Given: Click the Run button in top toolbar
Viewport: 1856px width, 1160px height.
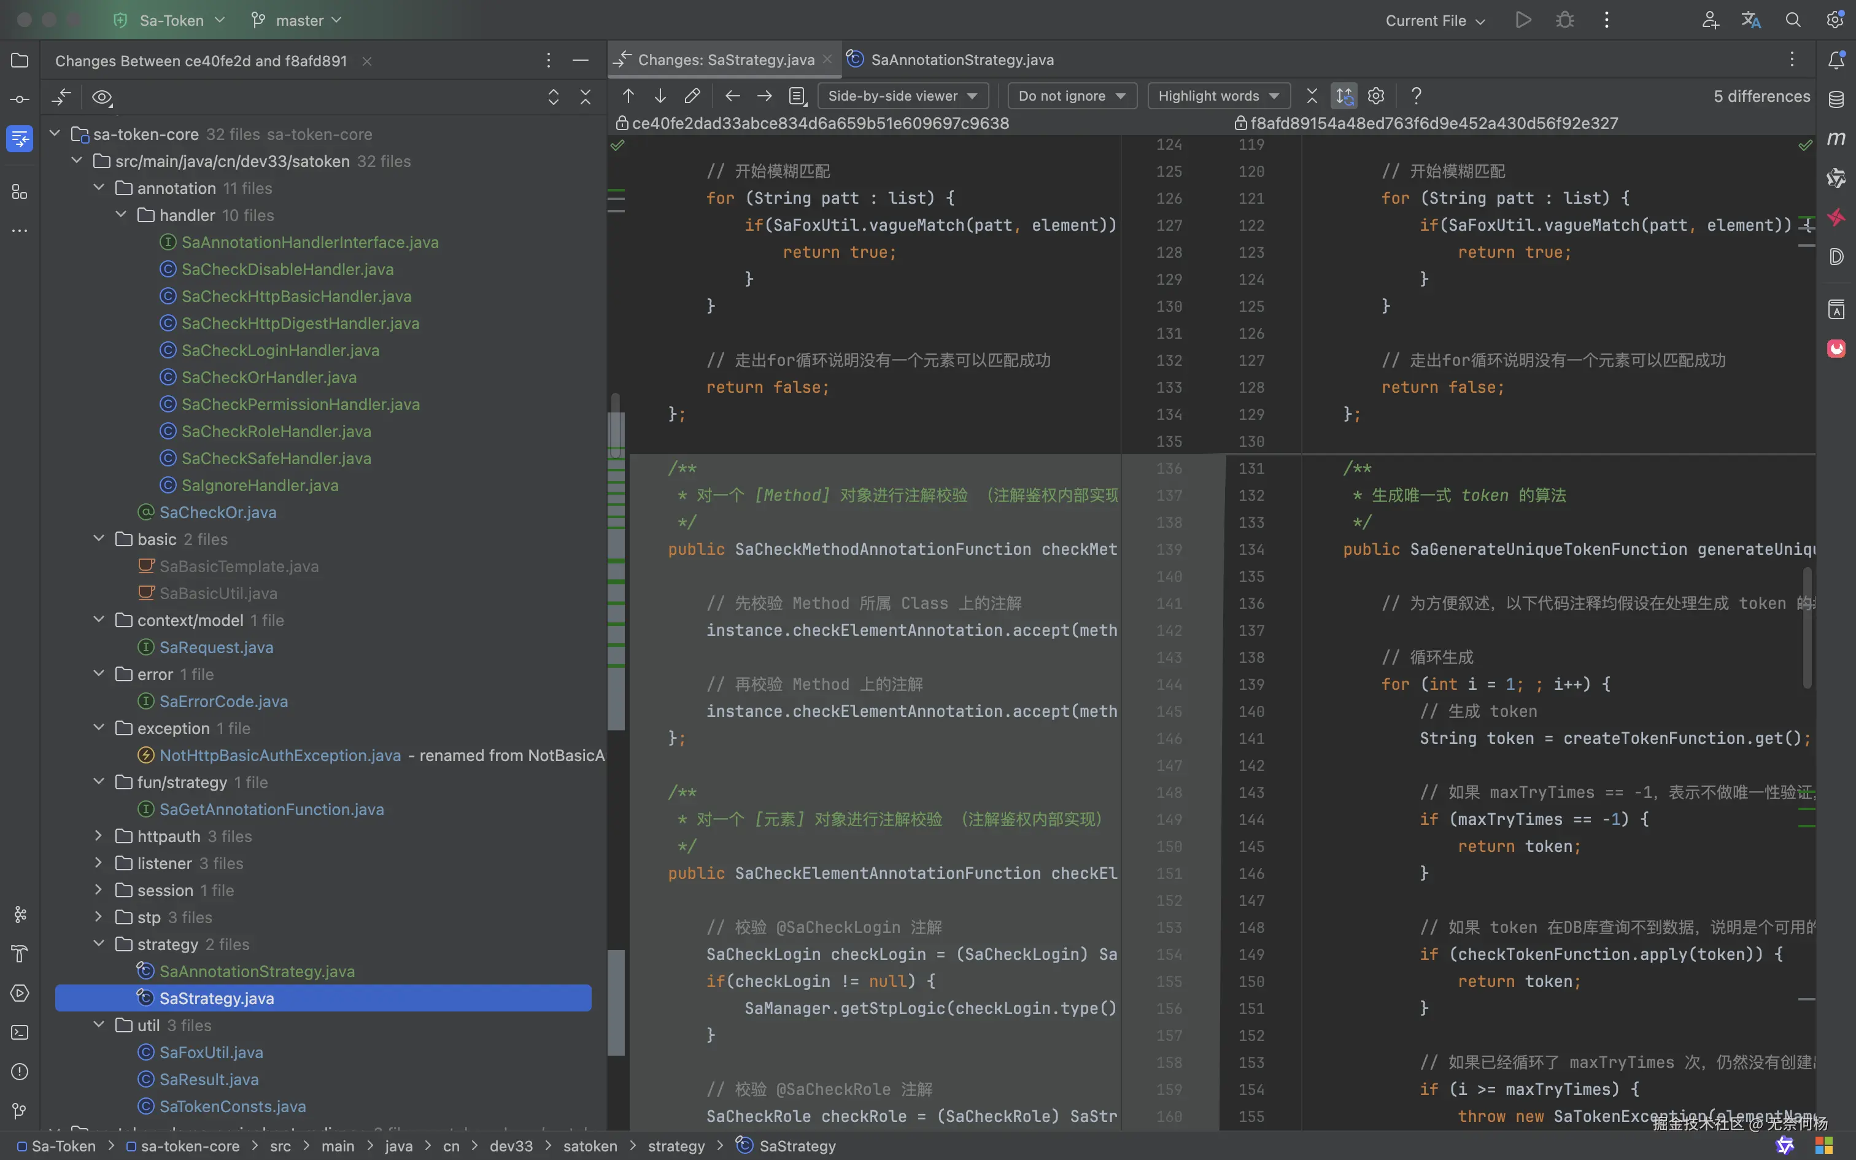Looking at the screenshot, I should tap(1523, 20).
